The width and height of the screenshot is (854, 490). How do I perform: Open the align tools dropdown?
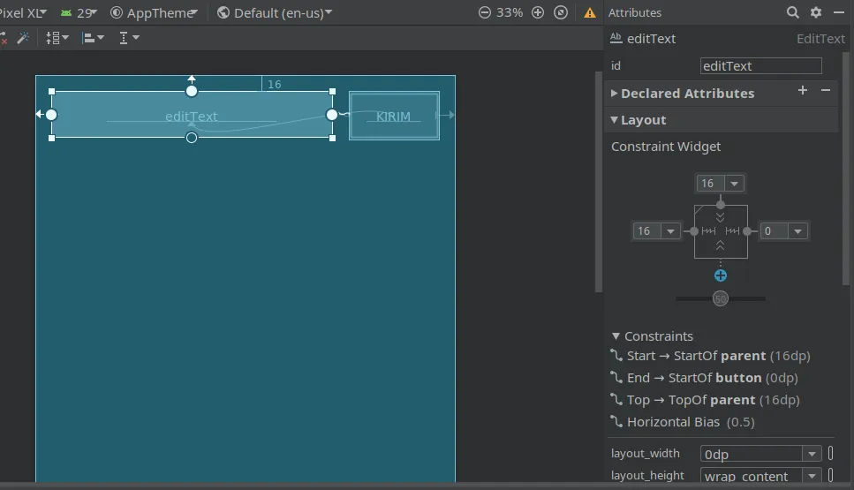93,38
